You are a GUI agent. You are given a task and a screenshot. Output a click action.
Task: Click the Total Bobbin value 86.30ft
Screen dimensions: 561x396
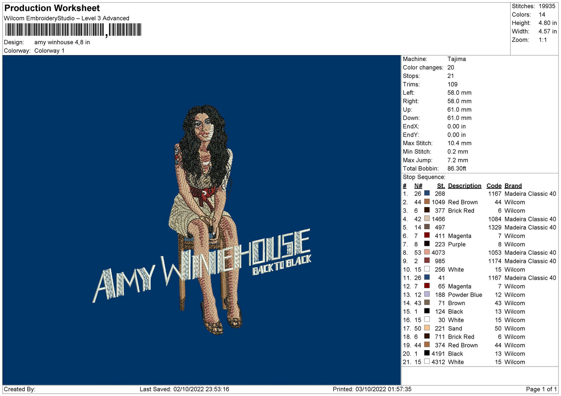coord(457,169)
